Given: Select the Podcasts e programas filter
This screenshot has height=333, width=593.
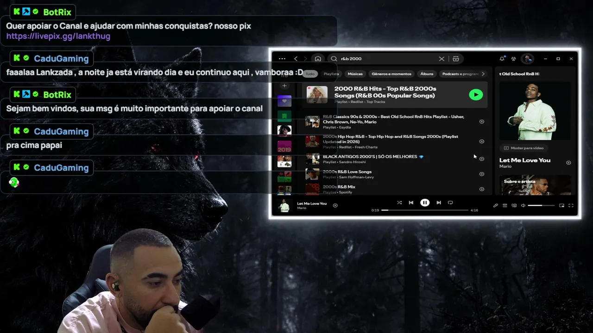Looking at the screenshot, I should pyautogui.click(x=460, y=74).
